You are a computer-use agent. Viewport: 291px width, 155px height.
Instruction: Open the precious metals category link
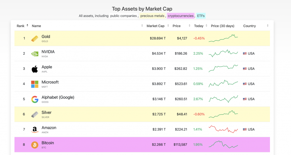pyautogui.click(x=152, y=16)
